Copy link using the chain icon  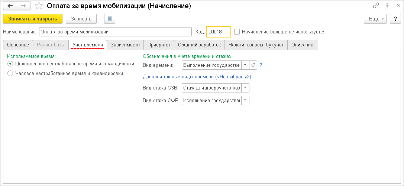point(376,6)
